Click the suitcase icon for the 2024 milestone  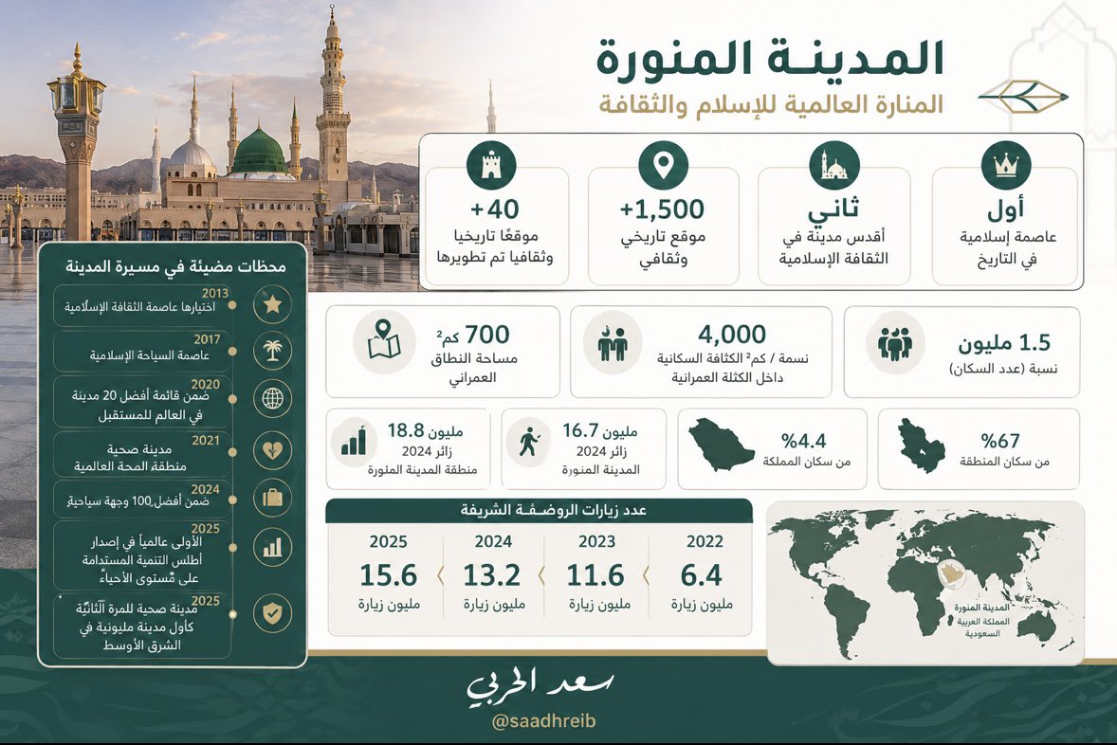272,498
